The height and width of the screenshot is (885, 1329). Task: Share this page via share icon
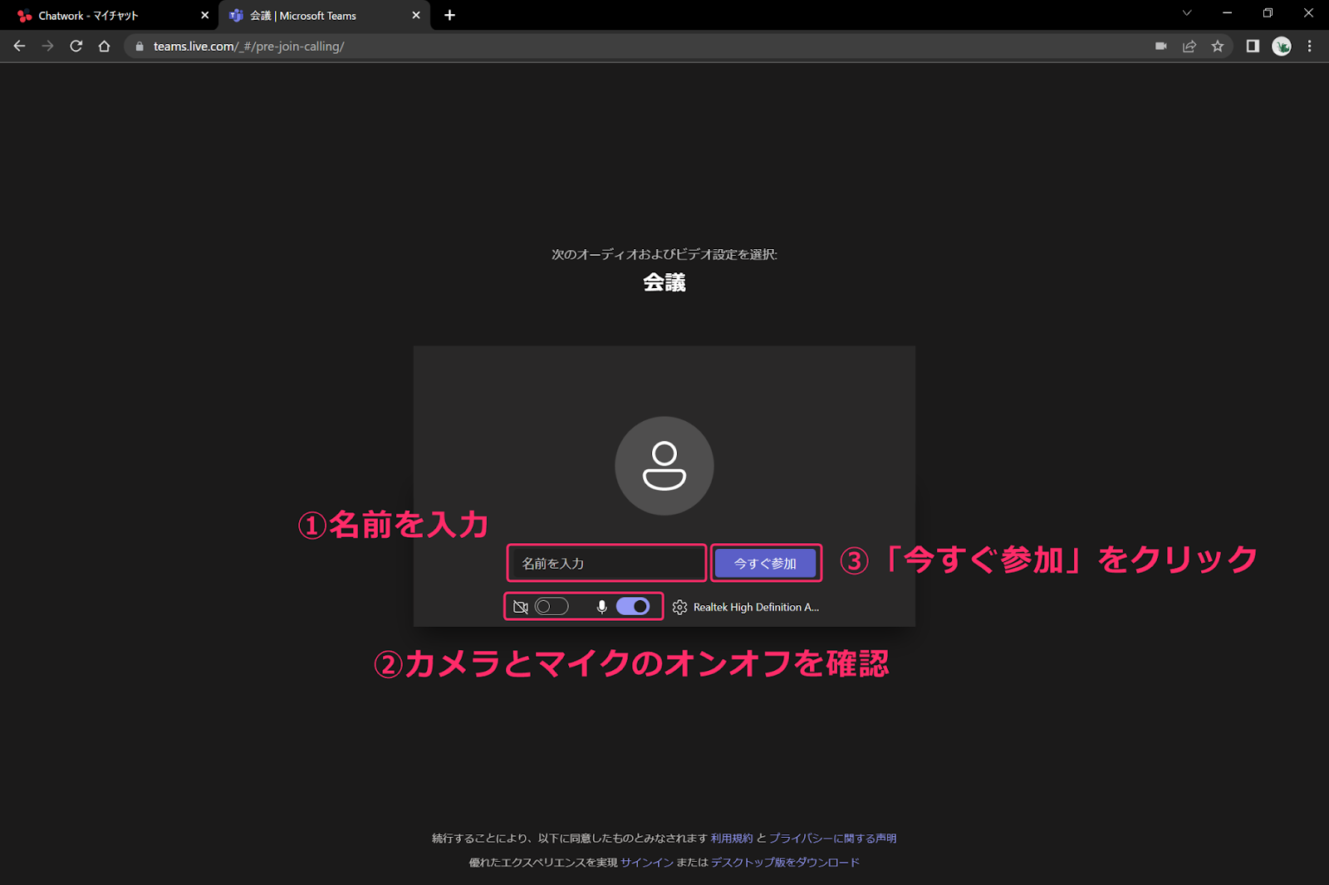click(x=1189, y=46)
